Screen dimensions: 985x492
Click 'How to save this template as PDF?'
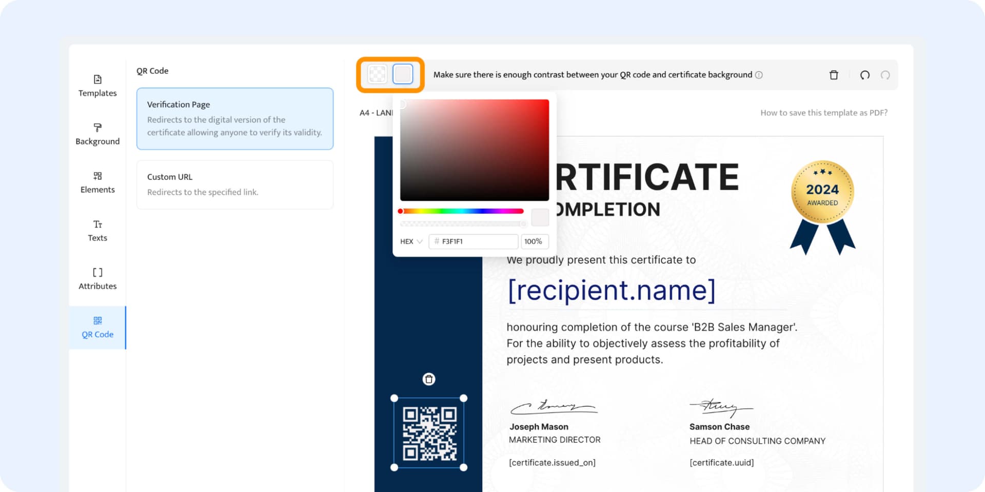[823, 112]
